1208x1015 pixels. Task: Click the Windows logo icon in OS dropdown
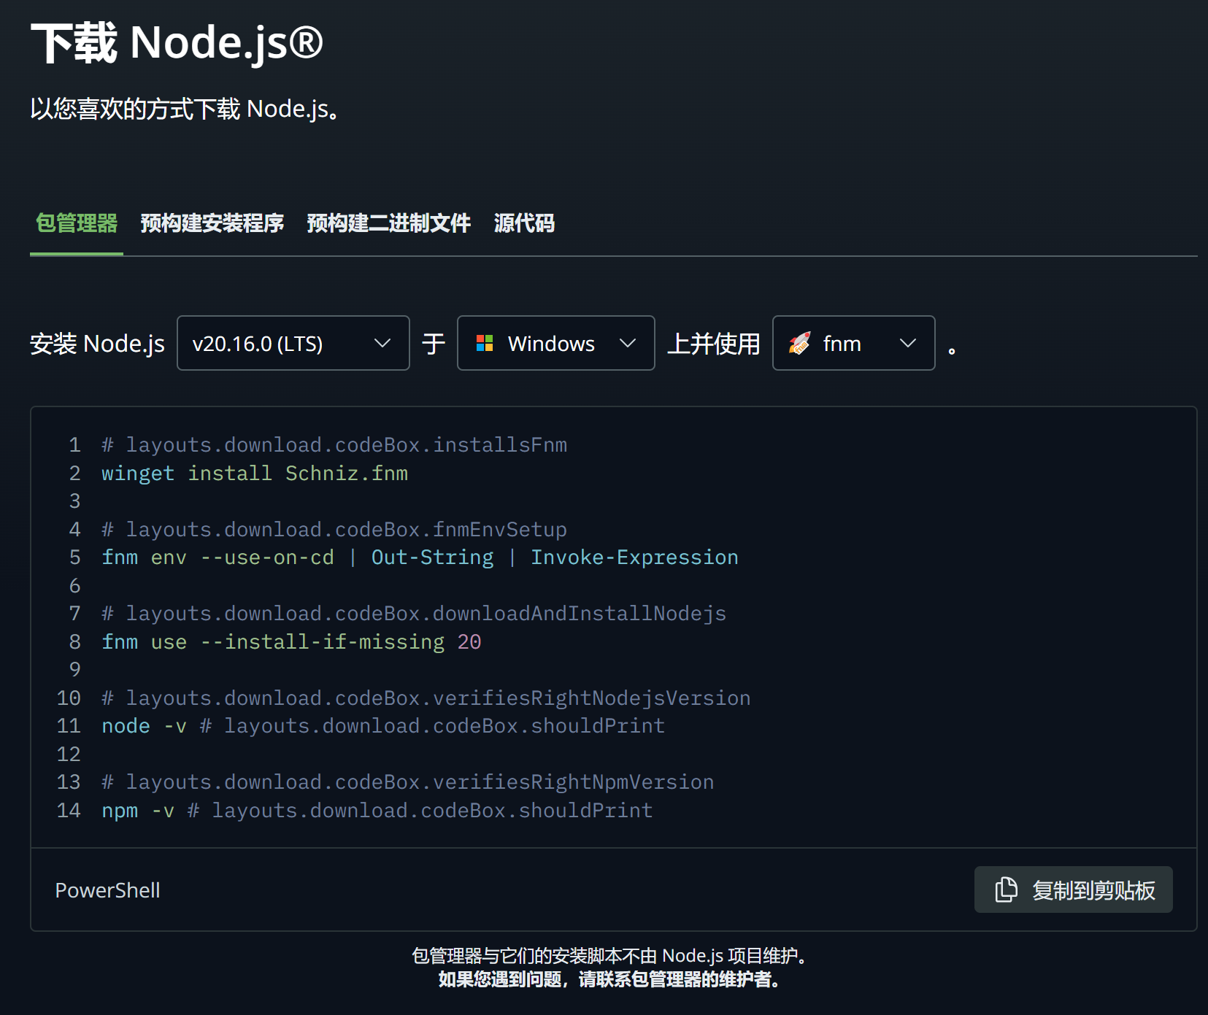pos(485,343)
